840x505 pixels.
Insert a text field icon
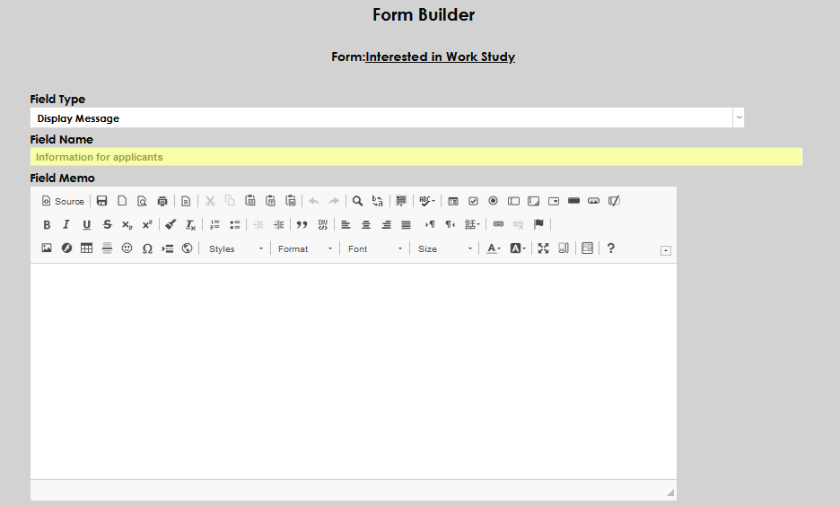point(513,201)
